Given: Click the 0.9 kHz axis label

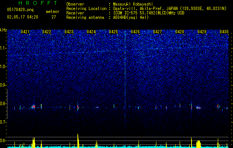Looking at the screenshot, I should click(x=3, y=85).
